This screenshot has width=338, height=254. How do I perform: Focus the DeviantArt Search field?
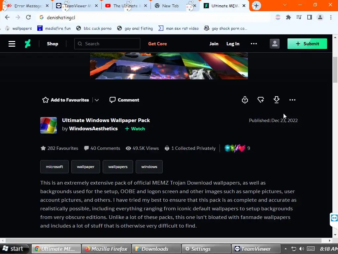click(107, 44)
